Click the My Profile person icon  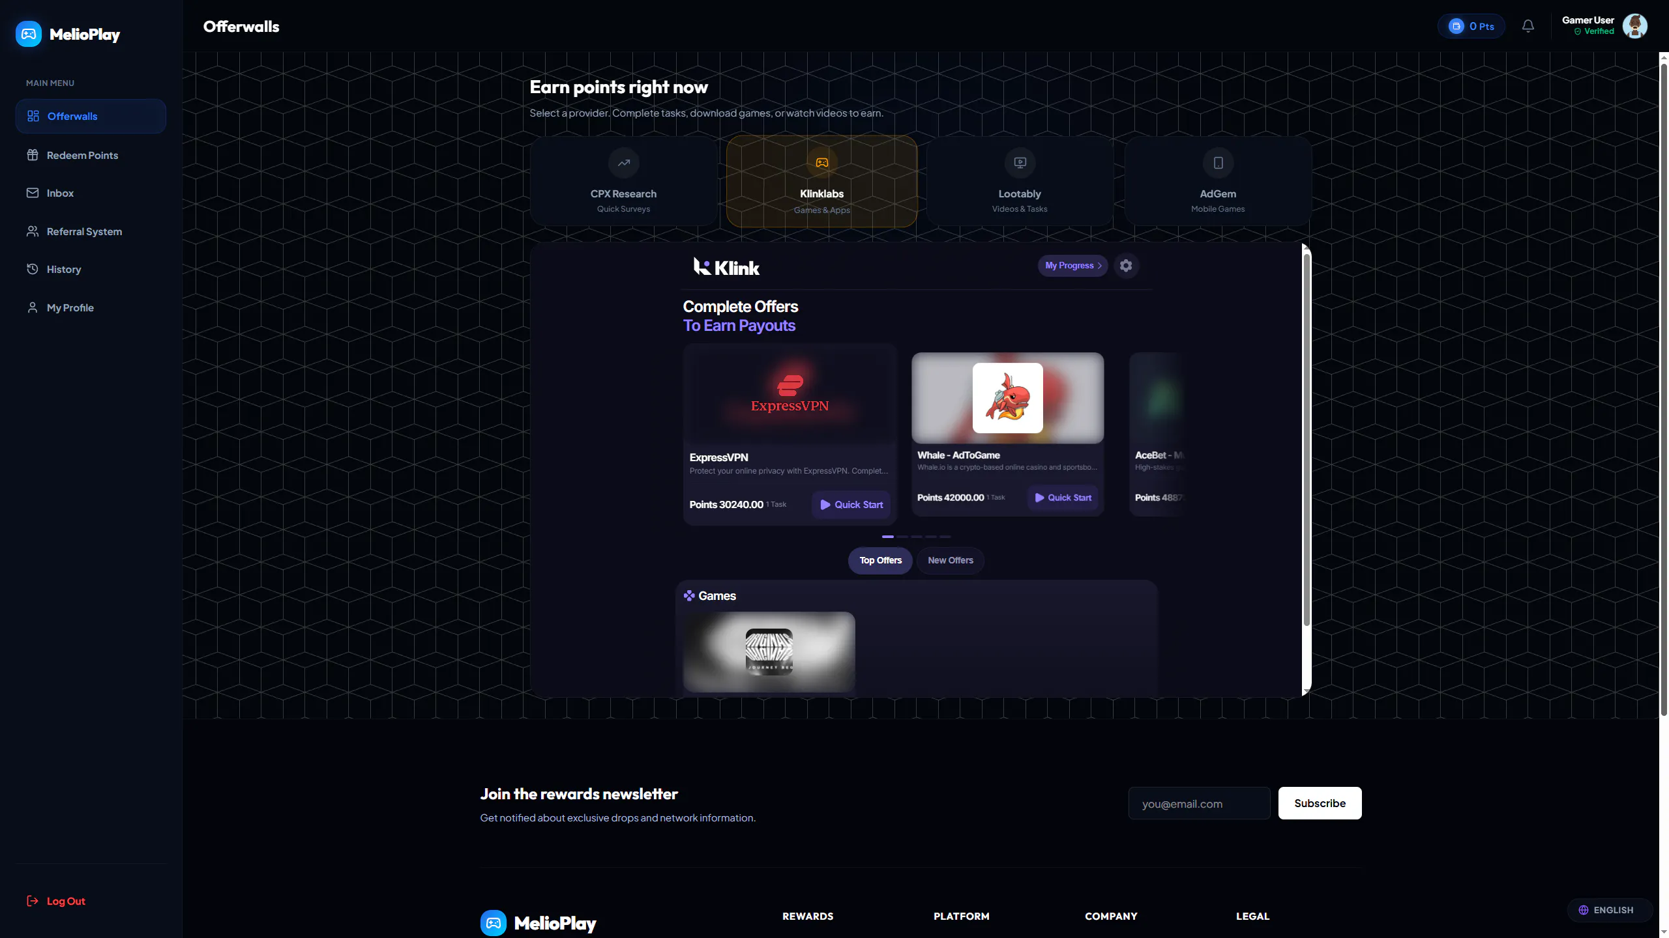pyautogui.click(x=33, y=307)
